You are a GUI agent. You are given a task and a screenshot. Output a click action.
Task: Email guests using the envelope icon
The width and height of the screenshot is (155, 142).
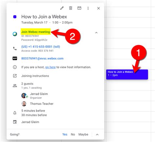point(79,8)
